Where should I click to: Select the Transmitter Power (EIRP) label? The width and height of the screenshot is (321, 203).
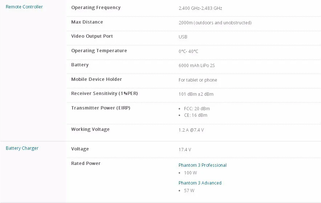pos(101,108)
